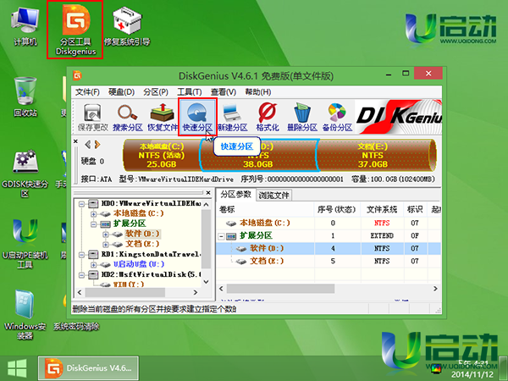Open the 分区(P) menu
This screenshot has height=381, width=508.
pos(156,92)
